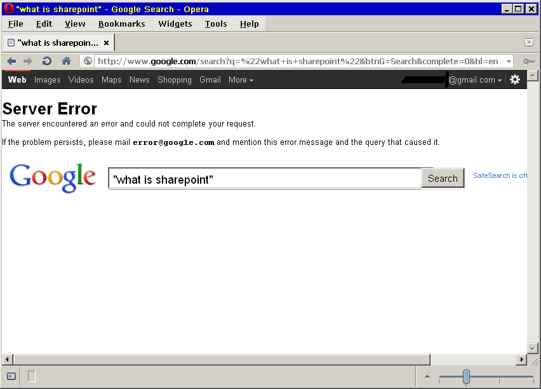This screenshot has width=541, height=389.
Task: Click the horizontal scrollbar left arrow
Action: click(x=7, y=359)
